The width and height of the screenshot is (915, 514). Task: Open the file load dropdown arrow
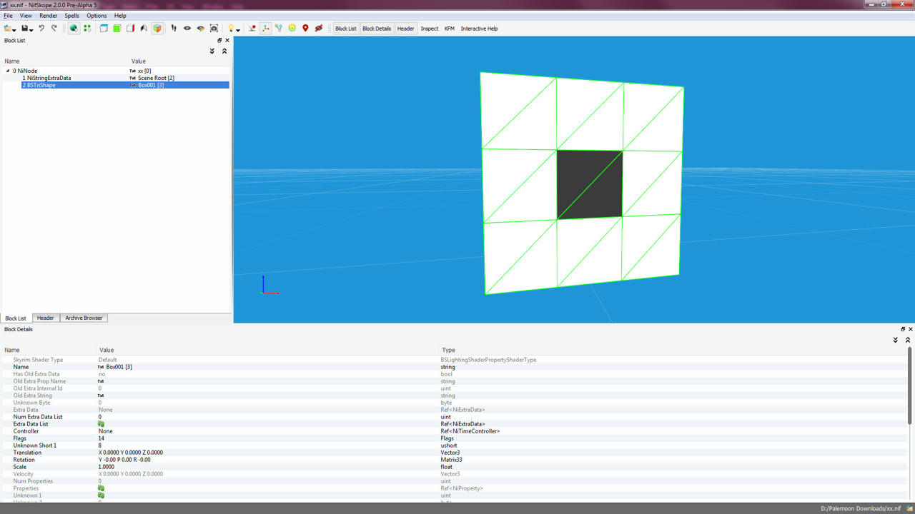[x=14, y=29]
